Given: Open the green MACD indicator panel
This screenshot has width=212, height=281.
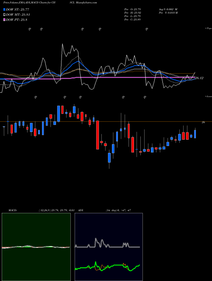Looking at the screenshot, I should [36, 247].
